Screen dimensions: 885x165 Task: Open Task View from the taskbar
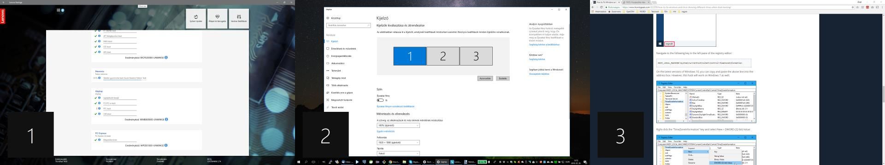(x=313, y=162)
